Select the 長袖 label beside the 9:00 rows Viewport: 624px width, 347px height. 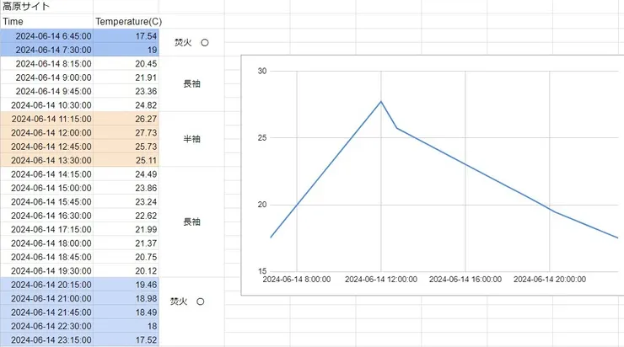coord(191,83)
